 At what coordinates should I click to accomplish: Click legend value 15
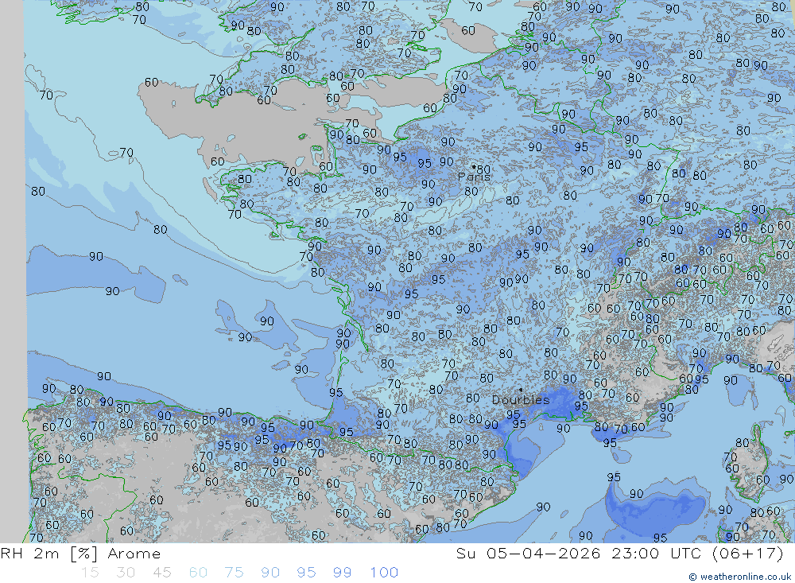tap(91, 573)
